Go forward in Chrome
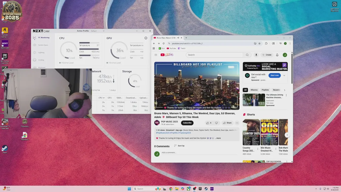Image resolution: width=341 pixels, height=192 pixels. click(x=159, y=43)
